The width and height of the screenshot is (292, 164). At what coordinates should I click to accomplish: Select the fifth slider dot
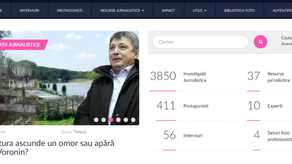(126, 120)
